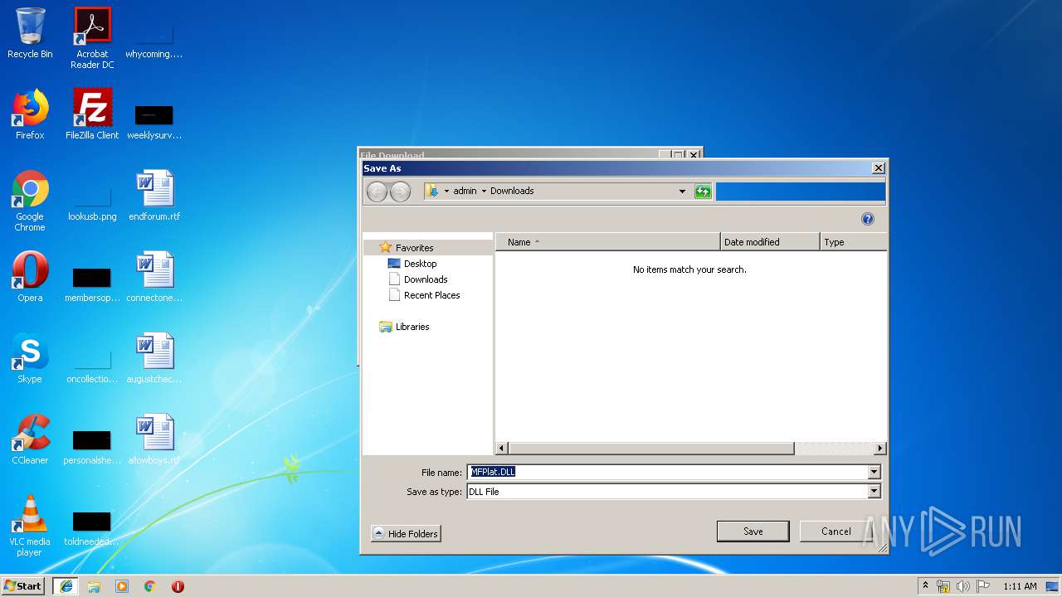Click green refresh button beside address bar
The width and height of the screenshot is (1062, 597).
703,192
